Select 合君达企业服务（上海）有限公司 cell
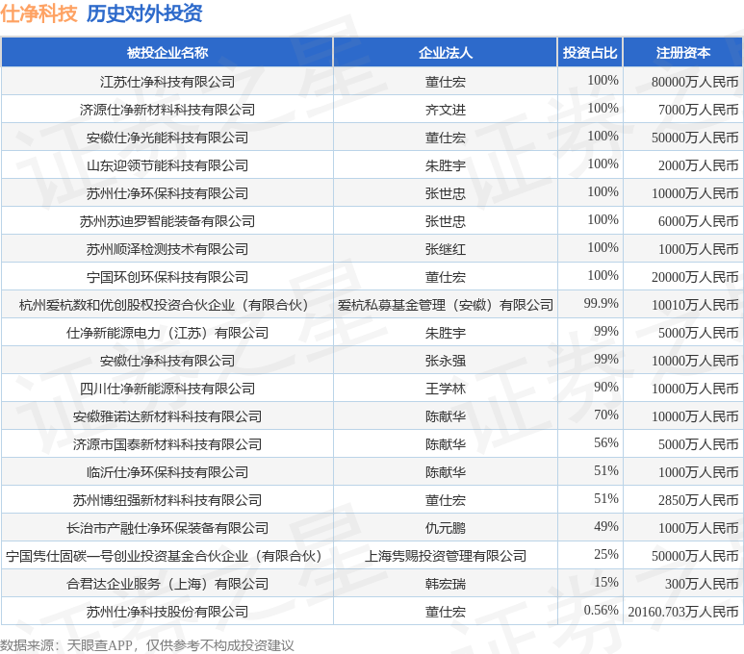 pos(167,584)
